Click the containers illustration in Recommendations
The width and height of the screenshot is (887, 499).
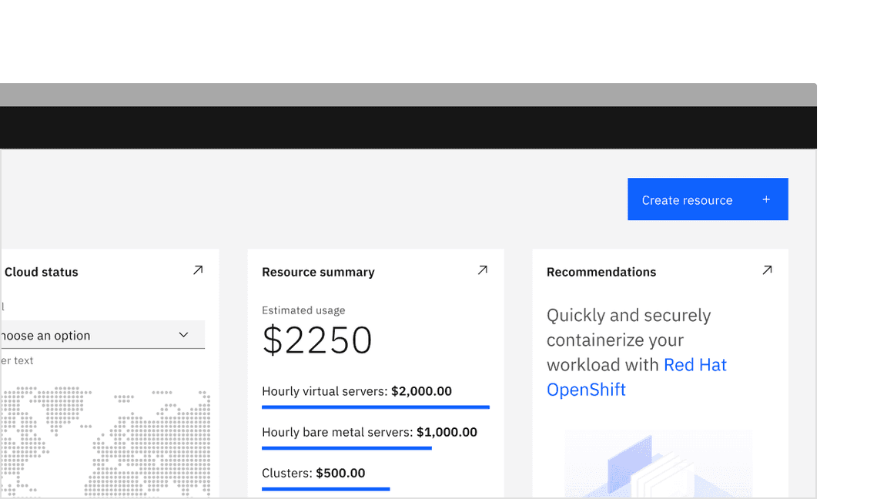[658, 466]
